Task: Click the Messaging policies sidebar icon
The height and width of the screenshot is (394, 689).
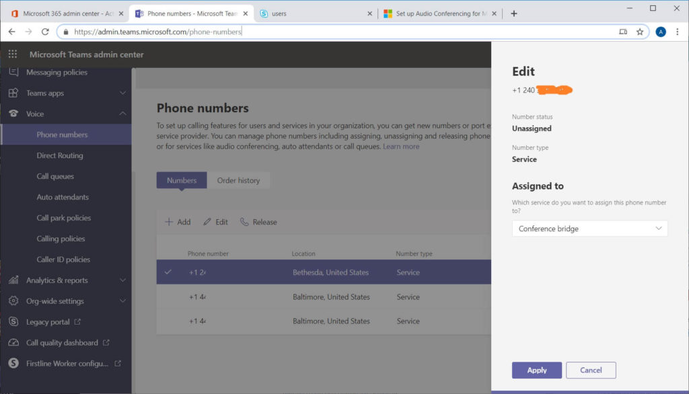Action: (x=13, y=71)
